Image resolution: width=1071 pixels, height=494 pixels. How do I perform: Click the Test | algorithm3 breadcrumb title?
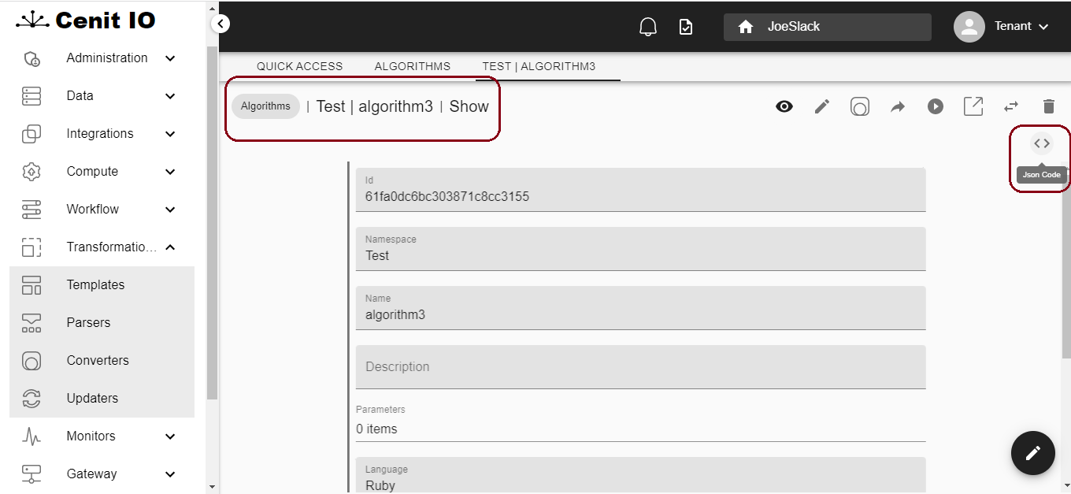[375, 106]
